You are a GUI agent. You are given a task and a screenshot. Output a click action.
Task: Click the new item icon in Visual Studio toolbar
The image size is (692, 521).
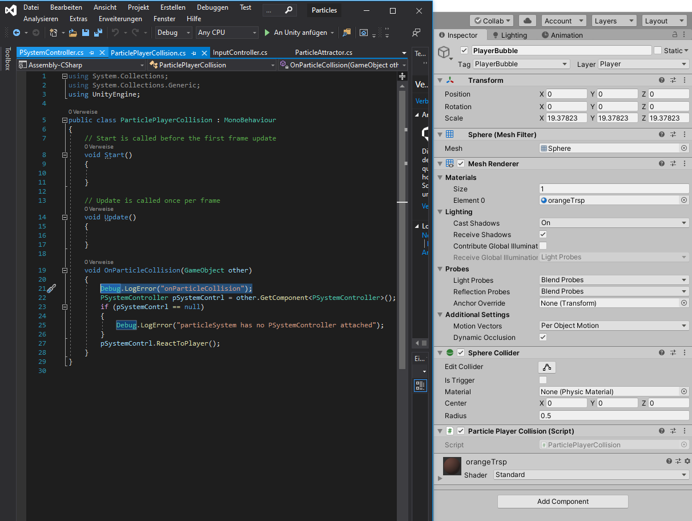click(x=53, y=33)
